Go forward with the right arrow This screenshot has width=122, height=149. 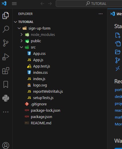click(50, 4)
